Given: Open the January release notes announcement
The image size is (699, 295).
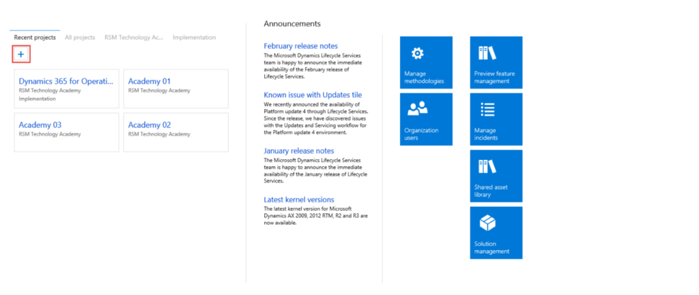Looking at the screenshot, I should pyautogui.click(x=299, y=151).
